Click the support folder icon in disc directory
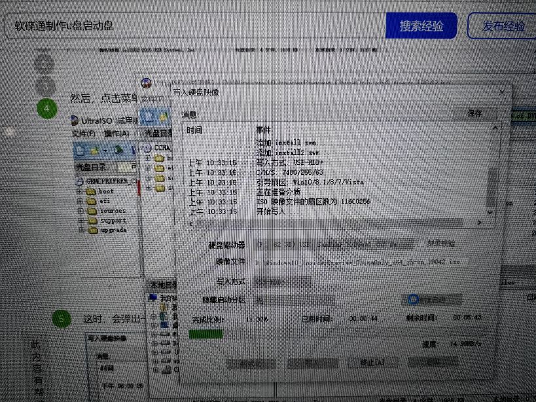 point(92,220)
